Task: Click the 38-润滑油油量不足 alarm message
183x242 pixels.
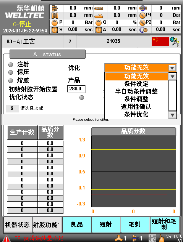Action: (x=39, y=238)
